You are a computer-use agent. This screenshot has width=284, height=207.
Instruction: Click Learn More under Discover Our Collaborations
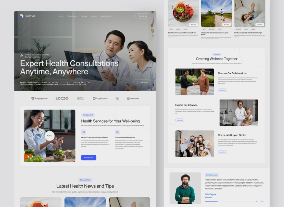(222, 90)
